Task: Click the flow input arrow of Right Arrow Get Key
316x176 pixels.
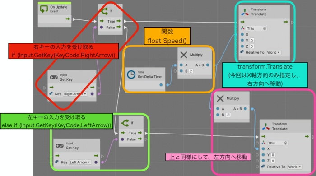Action: [x=51, y=87]
